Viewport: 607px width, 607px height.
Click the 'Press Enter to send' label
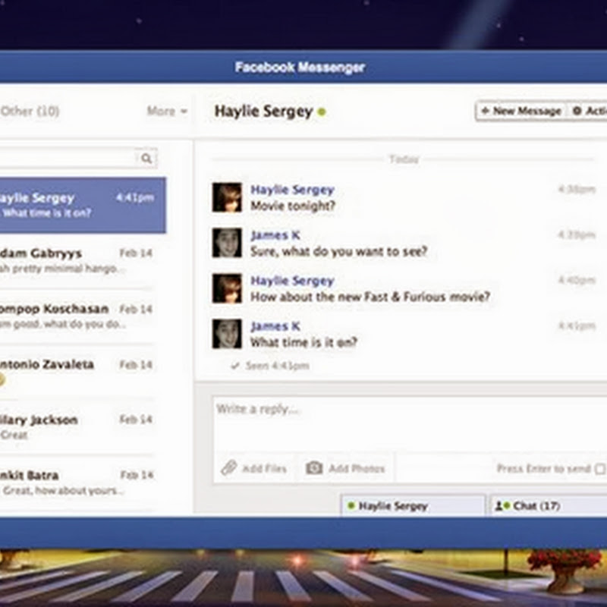543,469
